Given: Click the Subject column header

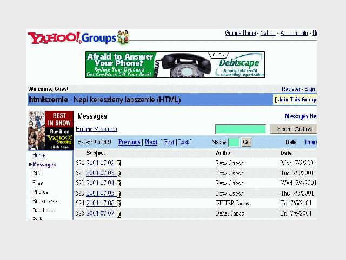Looking at the screenshot, I should [96, 153].
